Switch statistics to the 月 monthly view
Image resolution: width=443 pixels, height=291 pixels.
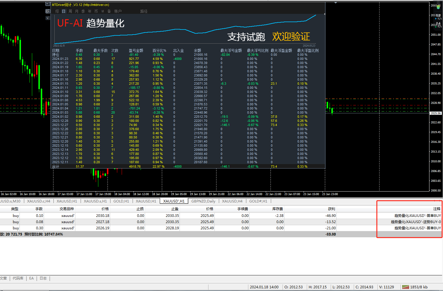(77, 11)
